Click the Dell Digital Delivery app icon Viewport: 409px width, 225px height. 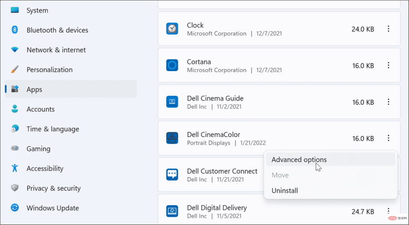click(x=172, y=211)
